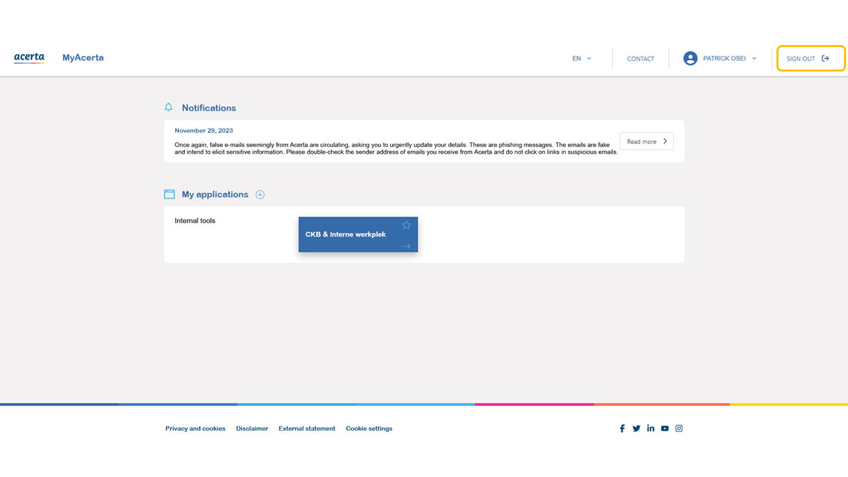Image resolution: width=848 pixels, height=477 pixels.
Task: Click the Acerta logo
Action: coord(29,58)
